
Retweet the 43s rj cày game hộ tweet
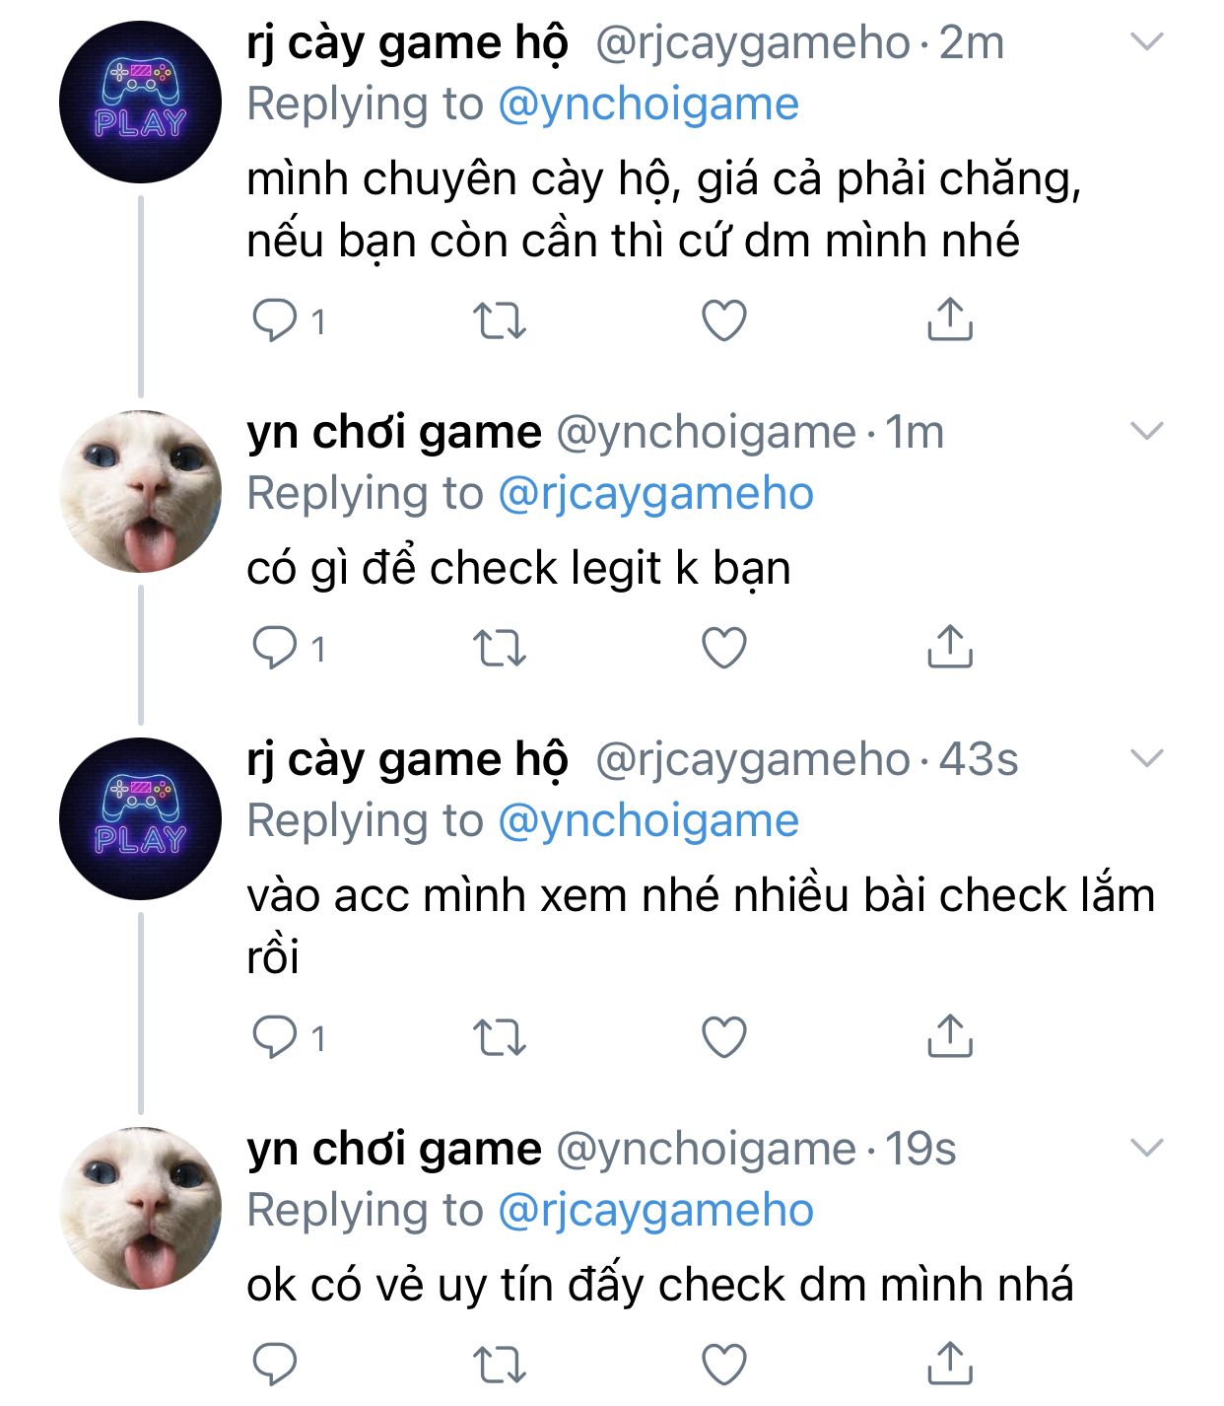pyautogui.click(x=500, y=1037)
